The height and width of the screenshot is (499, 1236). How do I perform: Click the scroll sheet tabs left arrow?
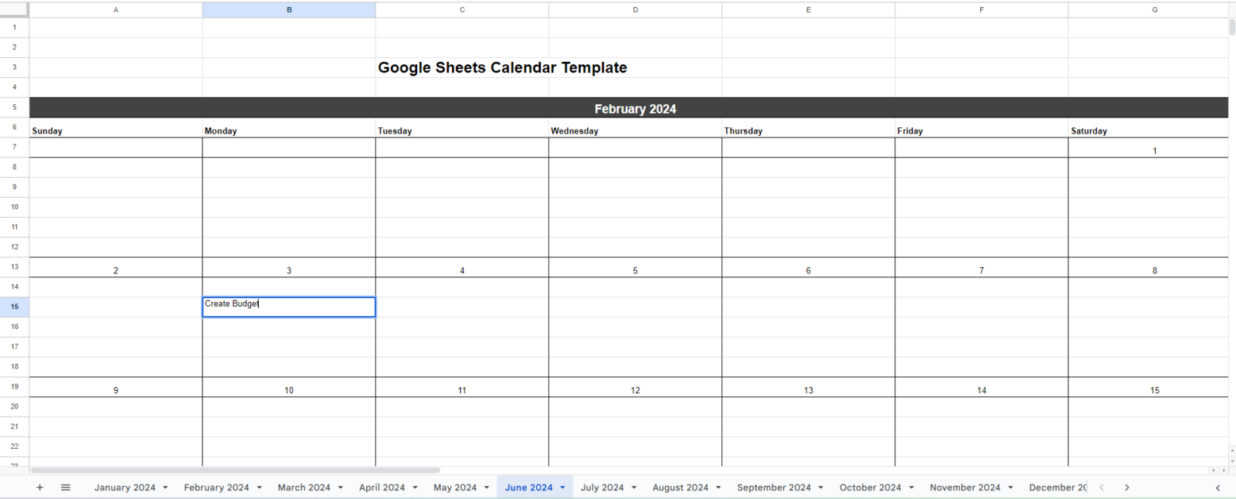click(x=1102, y=487)
